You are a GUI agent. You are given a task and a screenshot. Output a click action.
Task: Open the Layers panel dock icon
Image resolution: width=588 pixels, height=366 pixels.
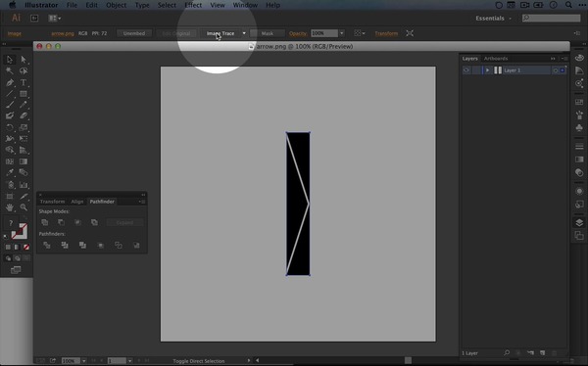[x=579, y=222]
